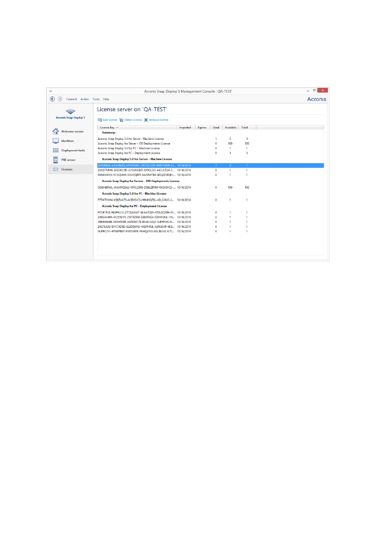This screenshot has width=390, height=552.
Task: Click bold group heading '5.0 for PC - Machine License'
Action: tap(134, 194)
